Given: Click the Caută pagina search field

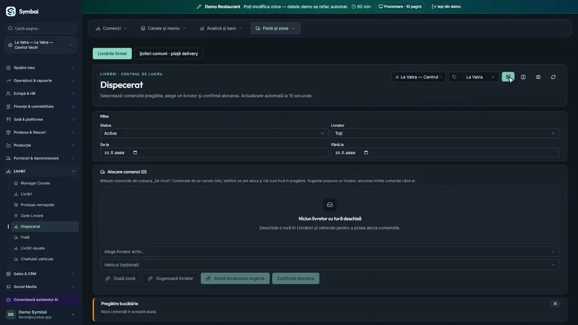Looking at the screenshot, I should click(41, 28).
